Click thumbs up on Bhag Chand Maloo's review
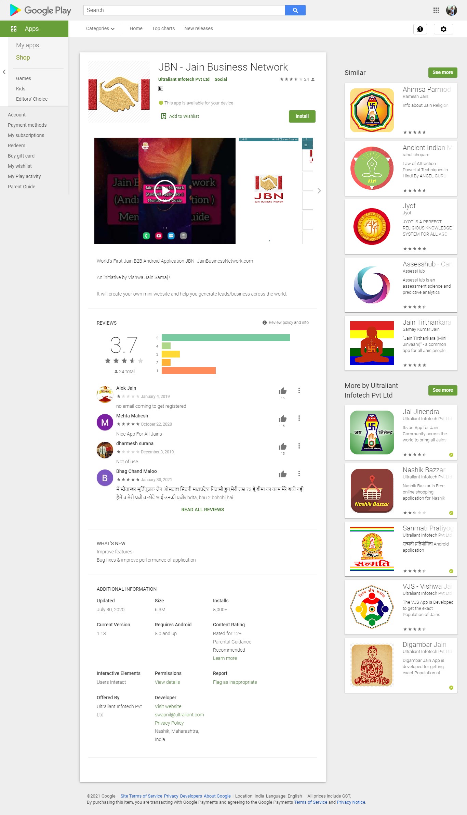Image resolution: width=467 pixels, height=815 pixels. click(282, 474)
